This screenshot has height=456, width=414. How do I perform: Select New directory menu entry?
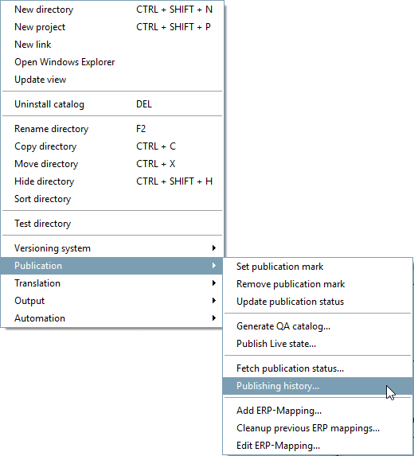[112, 10]
